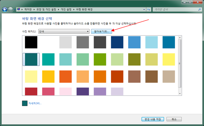Image resolution: width=204 pixels, height=126 pixels.
Task: Open the 사진 위치 dropdown showing 단색
Action: coord(64,31)
